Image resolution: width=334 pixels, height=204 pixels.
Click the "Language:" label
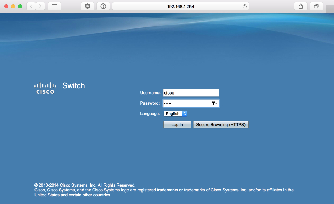coord(150,114)
